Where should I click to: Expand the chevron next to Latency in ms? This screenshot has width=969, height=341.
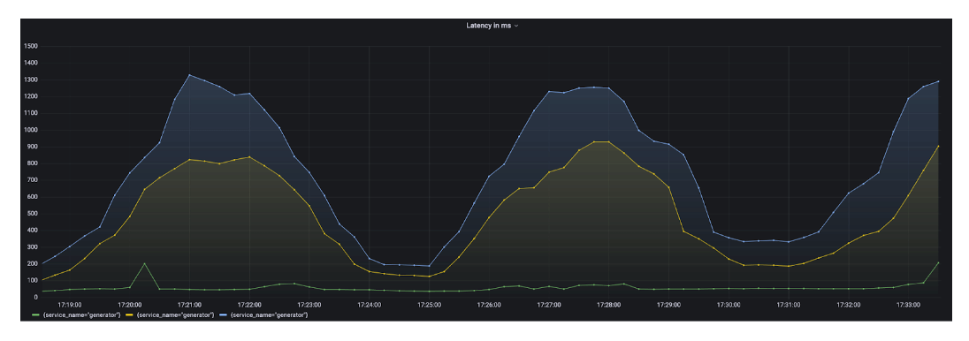pos(516,26)
